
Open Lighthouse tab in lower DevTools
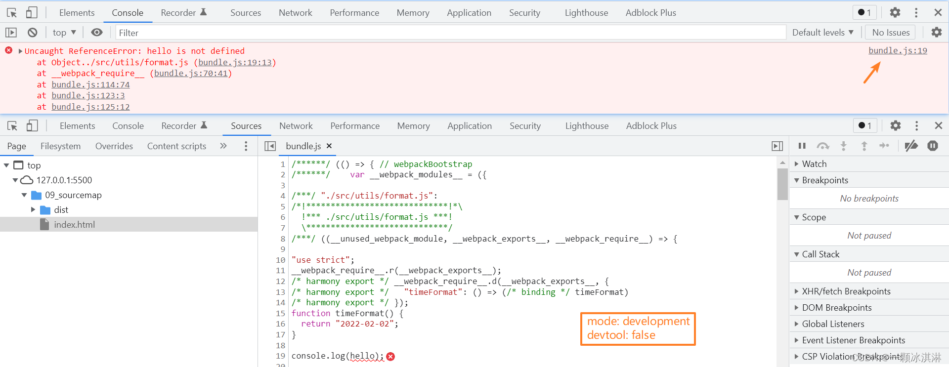(x=587, y=126)
